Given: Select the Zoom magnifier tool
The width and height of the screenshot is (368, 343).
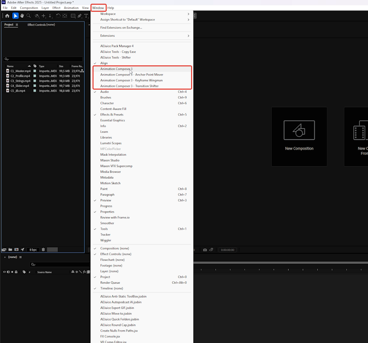Looking at the screenshot, I should tap(29, 16).
